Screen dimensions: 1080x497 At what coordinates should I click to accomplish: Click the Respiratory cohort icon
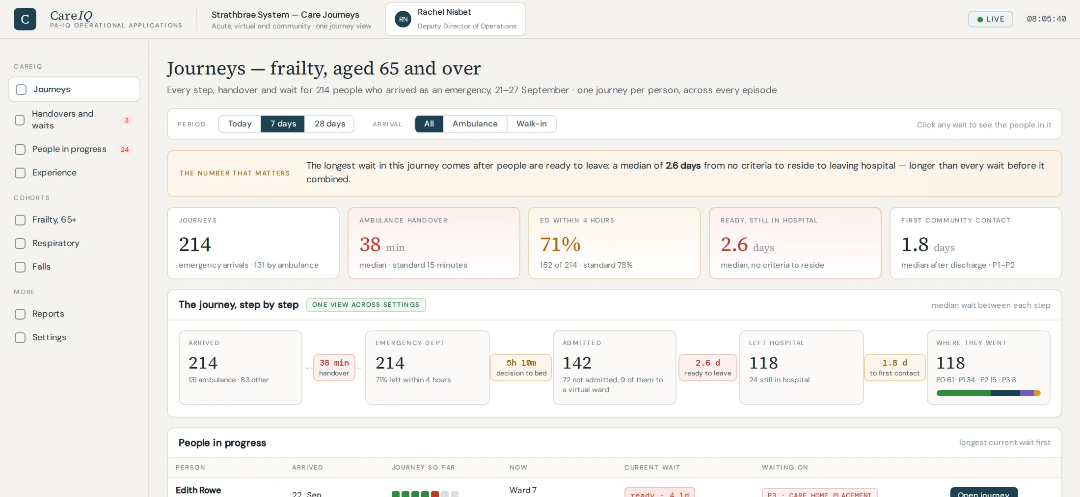point(20,244)
